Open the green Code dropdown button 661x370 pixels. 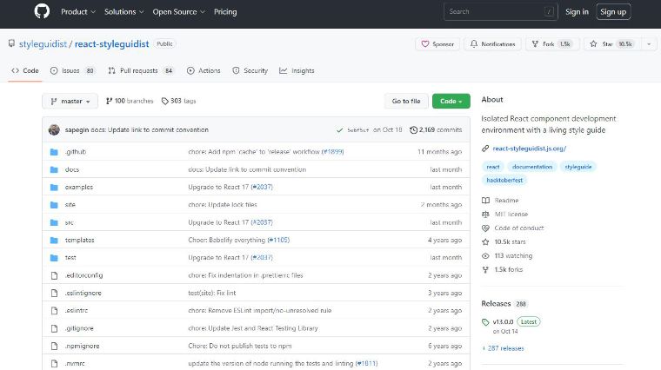pyautogui.click(x=451, y=101)
